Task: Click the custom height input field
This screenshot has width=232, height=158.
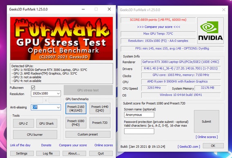Action: pos(55,100)
